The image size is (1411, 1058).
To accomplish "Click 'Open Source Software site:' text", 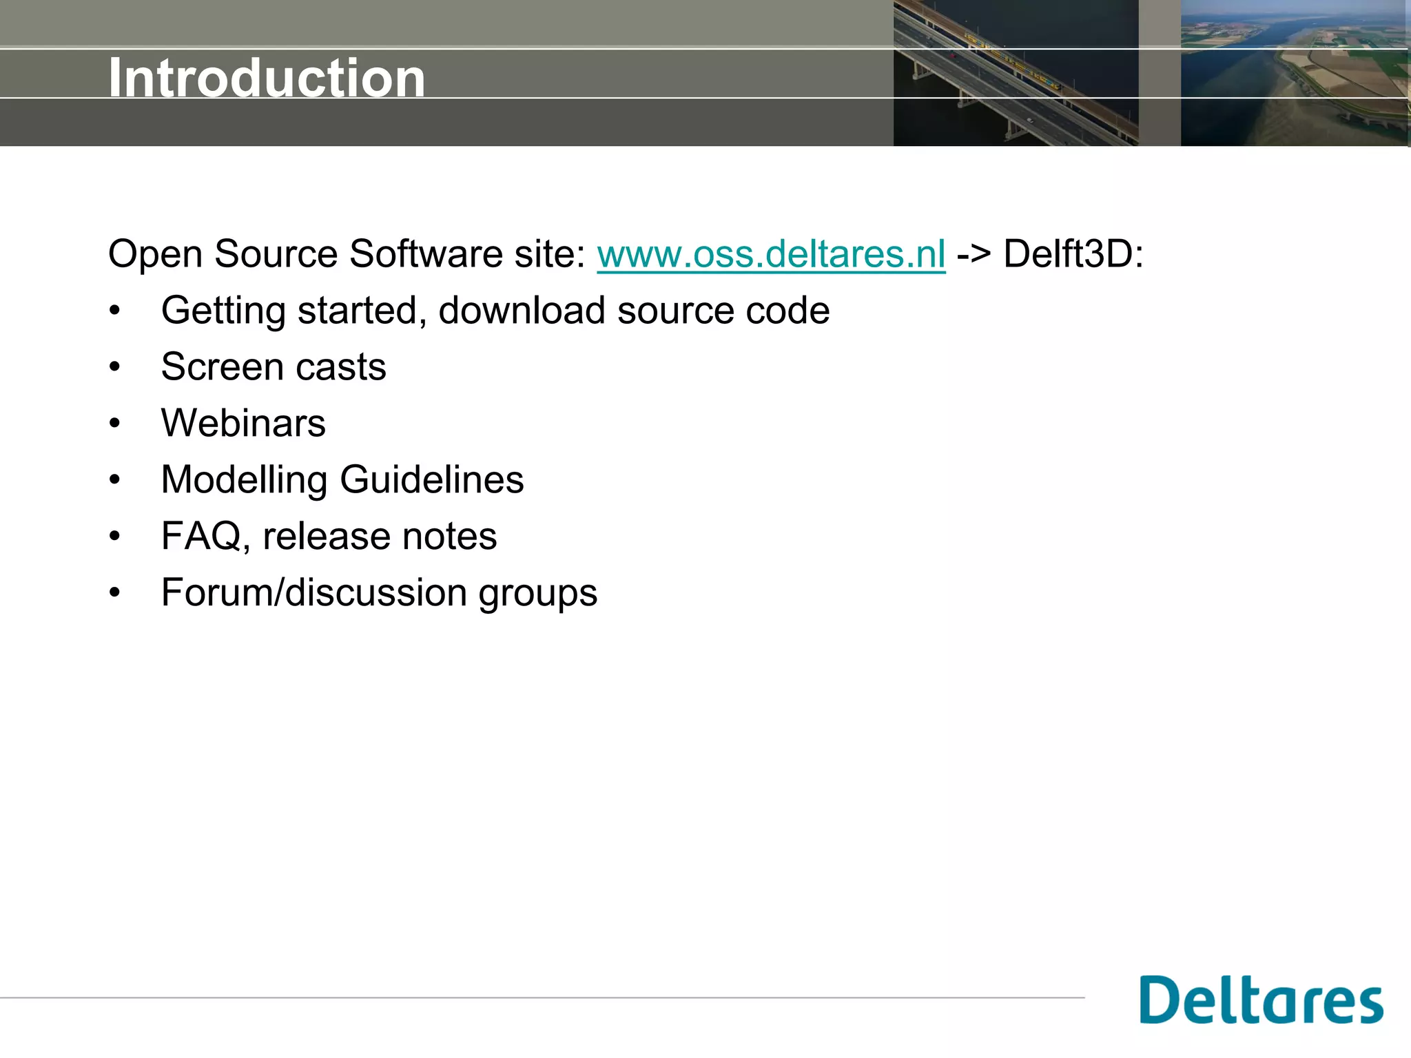I will [x=347, y=254].
